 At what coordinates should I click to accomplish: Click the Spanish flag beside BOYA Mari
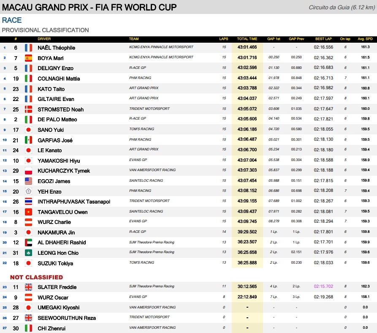click(x=28, y=58)
